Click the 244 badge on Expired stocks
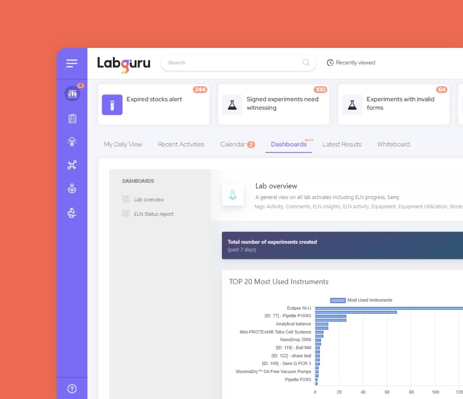 pos(200,89)
